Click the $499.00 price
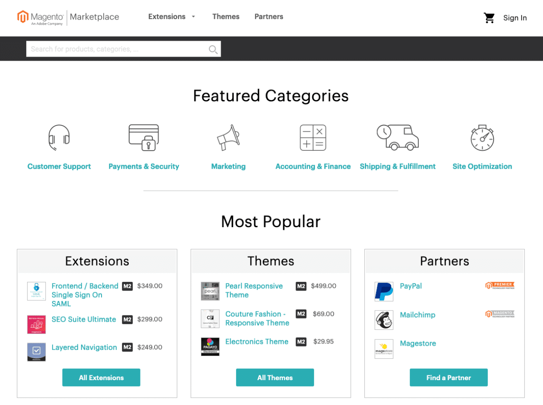 click(324, 286)
